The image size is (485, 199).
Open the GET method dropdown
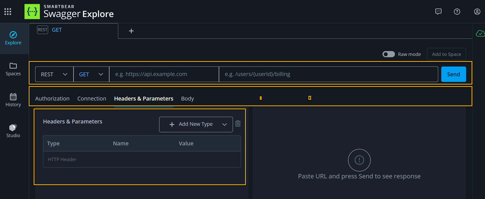91,74
